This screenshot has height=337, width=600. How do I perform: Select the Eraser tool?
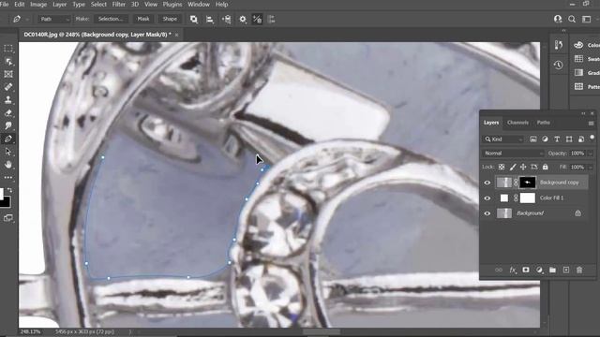click(8, 113)
